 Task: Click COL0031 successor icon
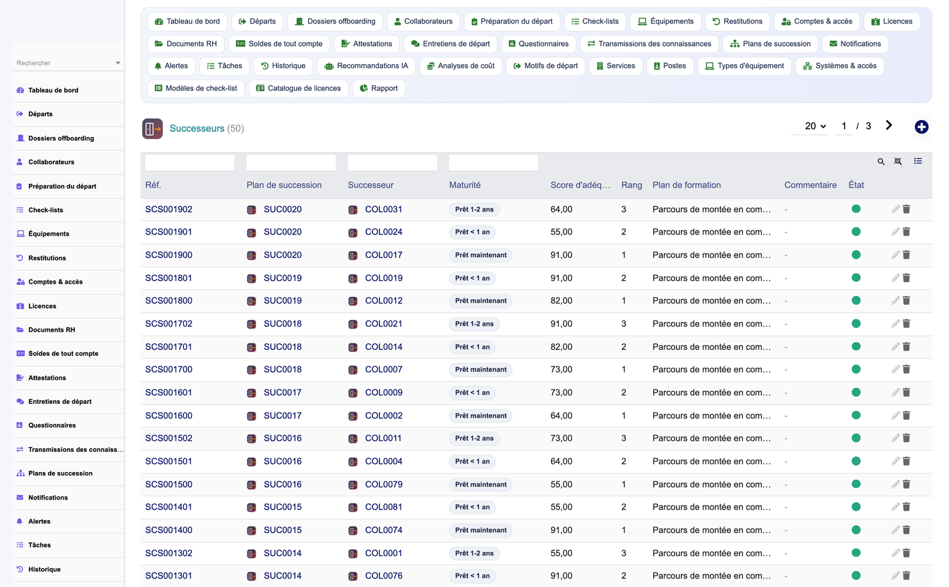(x=353, y=210)
